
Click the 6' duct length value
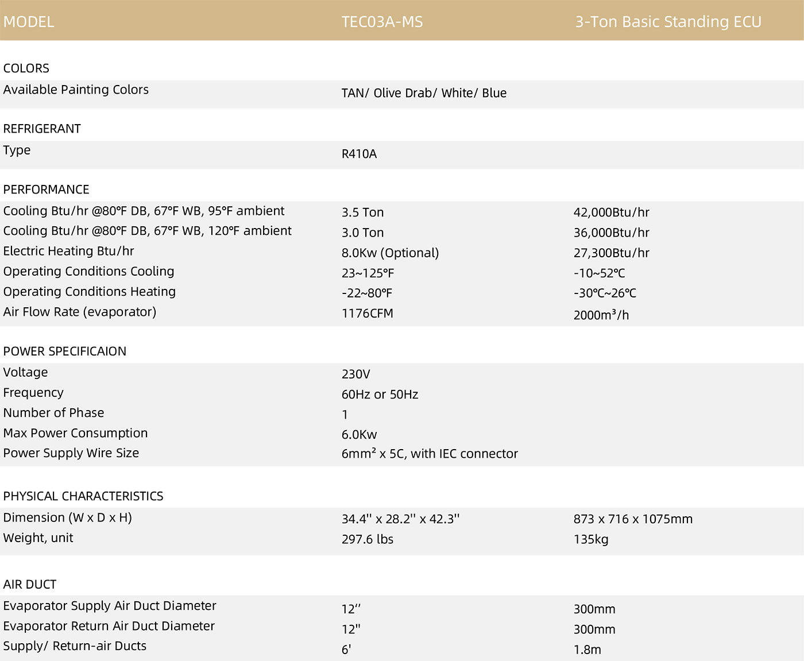point(346,650)
